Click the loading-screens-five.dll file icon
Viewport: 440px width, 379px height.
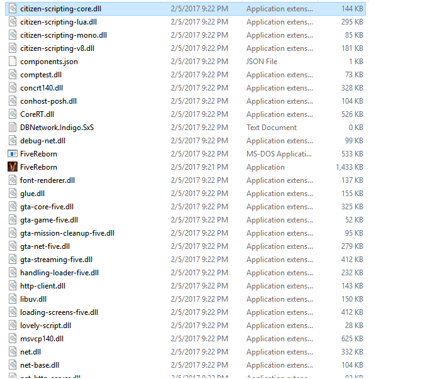(13, 312)
